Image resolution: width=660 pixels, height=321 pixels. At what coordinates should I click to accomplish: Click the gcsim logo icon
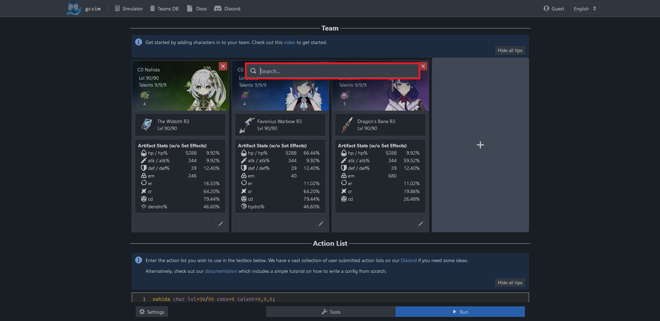[74, 8]
